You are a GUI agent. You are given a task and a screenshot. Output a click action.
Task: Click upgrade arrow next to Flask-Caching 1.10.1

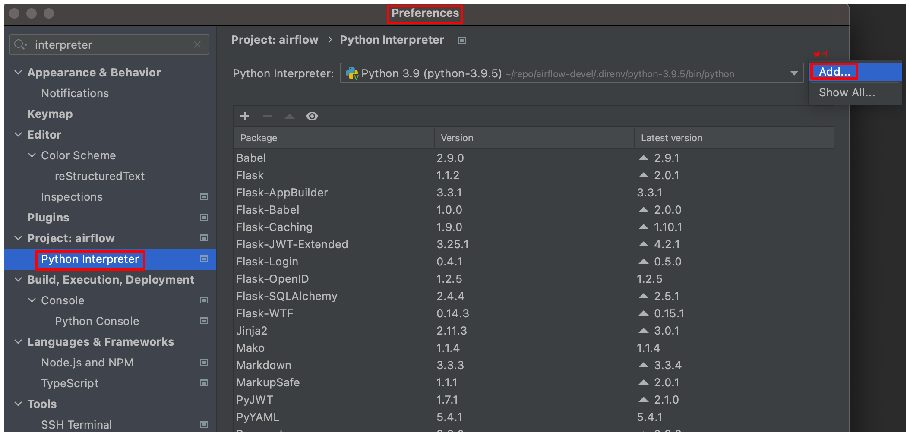point(643,227)
